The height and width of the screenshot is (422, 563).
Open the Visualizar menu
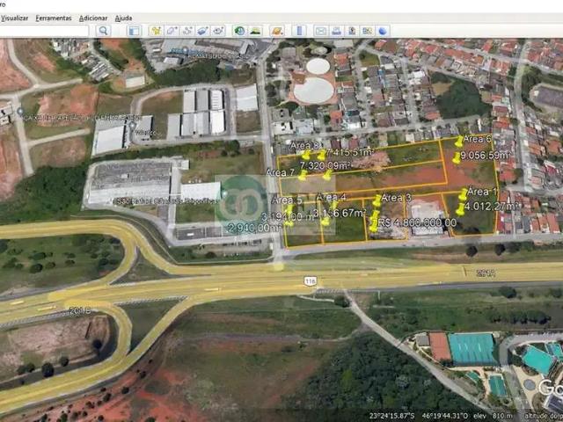pyautogui.click(x=14, y=18)
